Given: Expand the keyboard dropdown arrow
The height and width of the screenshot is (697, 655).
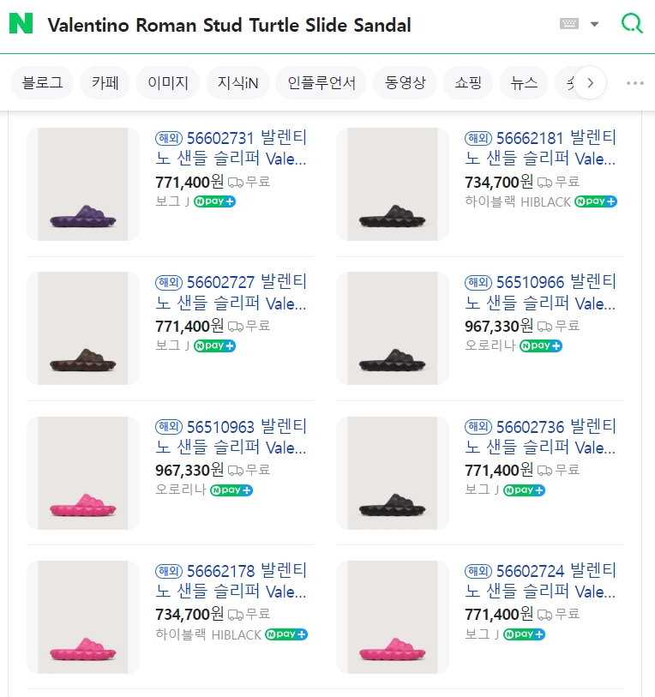Looking at the screenshot, I should tap(595, 24).
